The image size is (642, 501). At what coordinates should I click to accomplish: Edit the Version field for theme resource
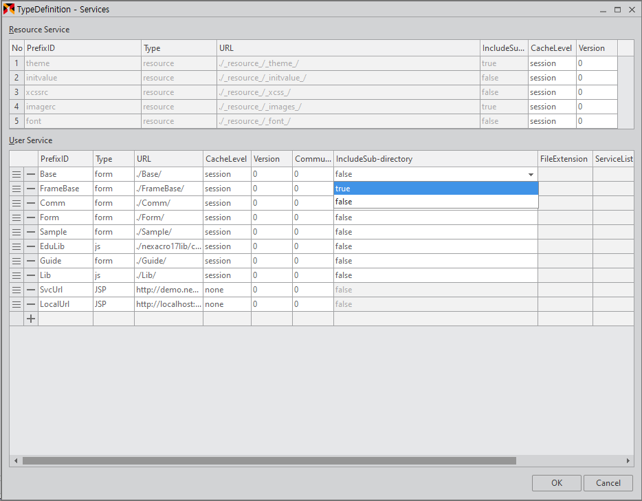596,63
